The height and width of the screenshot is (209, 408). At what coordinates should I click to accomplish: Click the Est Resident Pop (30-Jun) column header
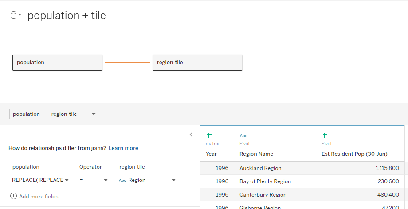click(x=354, y=154)
